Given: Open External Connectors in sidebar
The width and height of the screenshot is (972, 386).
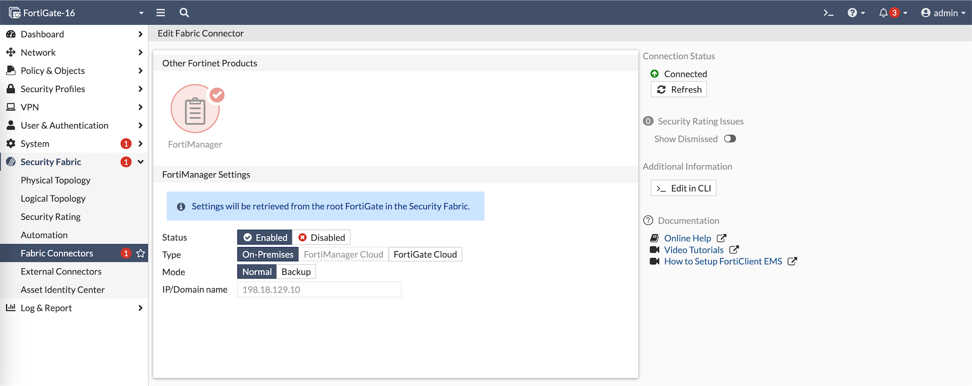Looking at the screenshot, I should click(61, 271).
